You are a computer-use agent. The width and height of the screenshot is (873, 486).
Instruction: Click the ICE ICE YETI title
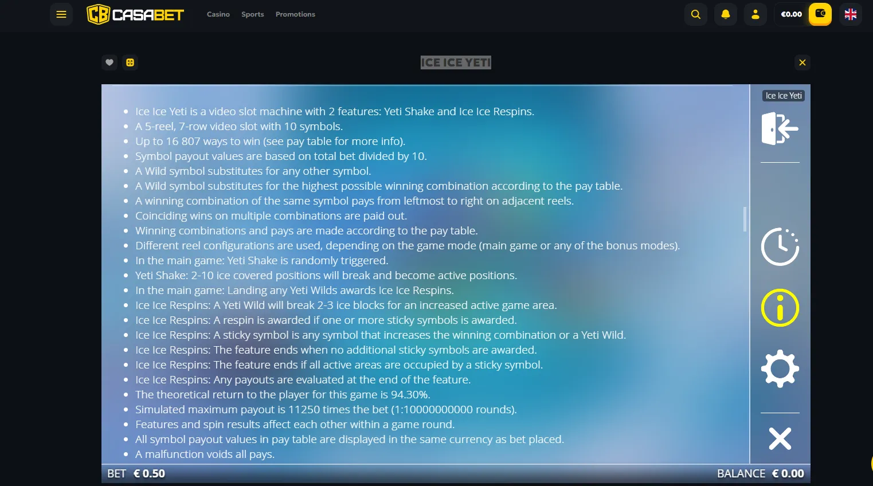point(456,62)
